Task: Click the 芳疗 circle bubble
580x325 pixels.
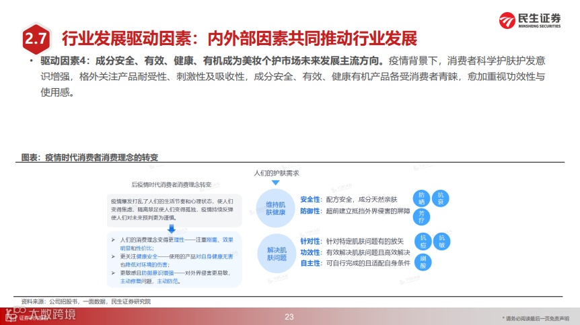Action: 421,217
